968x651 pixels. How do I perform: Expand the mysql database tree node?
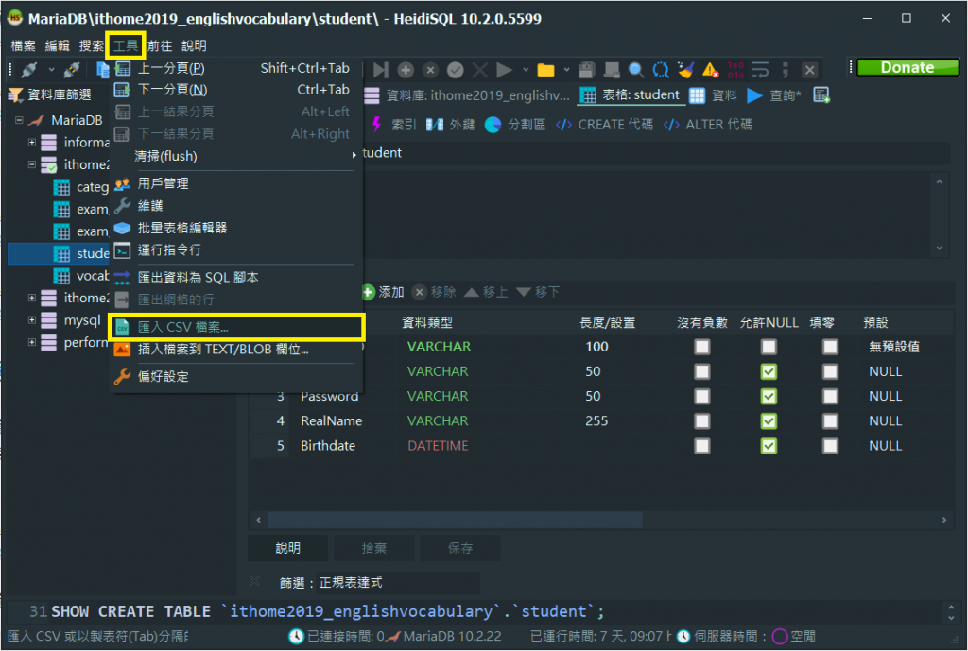click(31, 319)
